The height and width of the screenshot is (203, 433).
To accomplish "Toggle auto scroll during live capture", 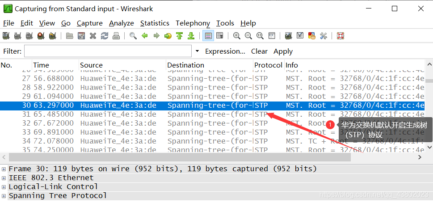I will point(220,36).
